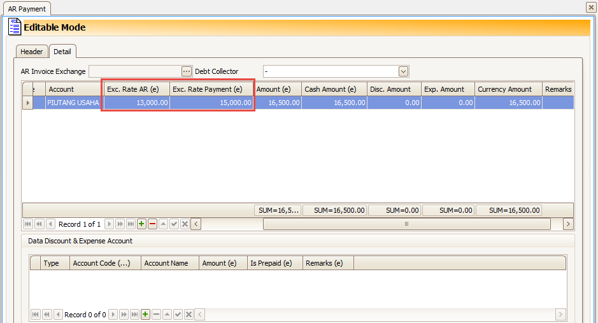This screenshot has width=598, height=323.
Task: Click the Disc. Amount column header
Action: 394,89
